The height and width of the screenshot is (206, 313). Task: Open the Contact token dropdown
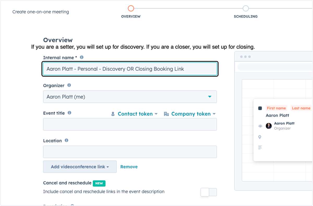(x=135, y=114)
